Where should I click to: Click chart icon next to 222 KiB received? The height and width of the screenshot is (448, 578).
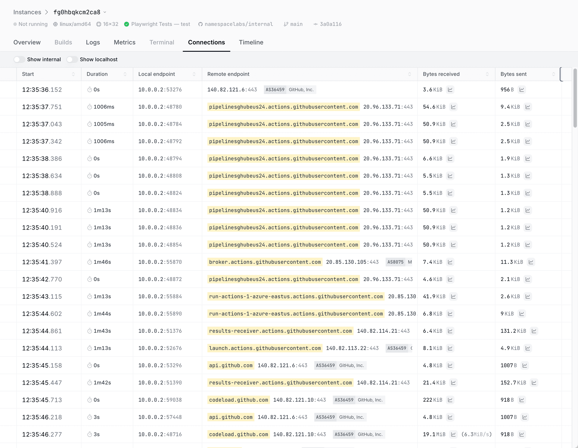pos(450,400)
